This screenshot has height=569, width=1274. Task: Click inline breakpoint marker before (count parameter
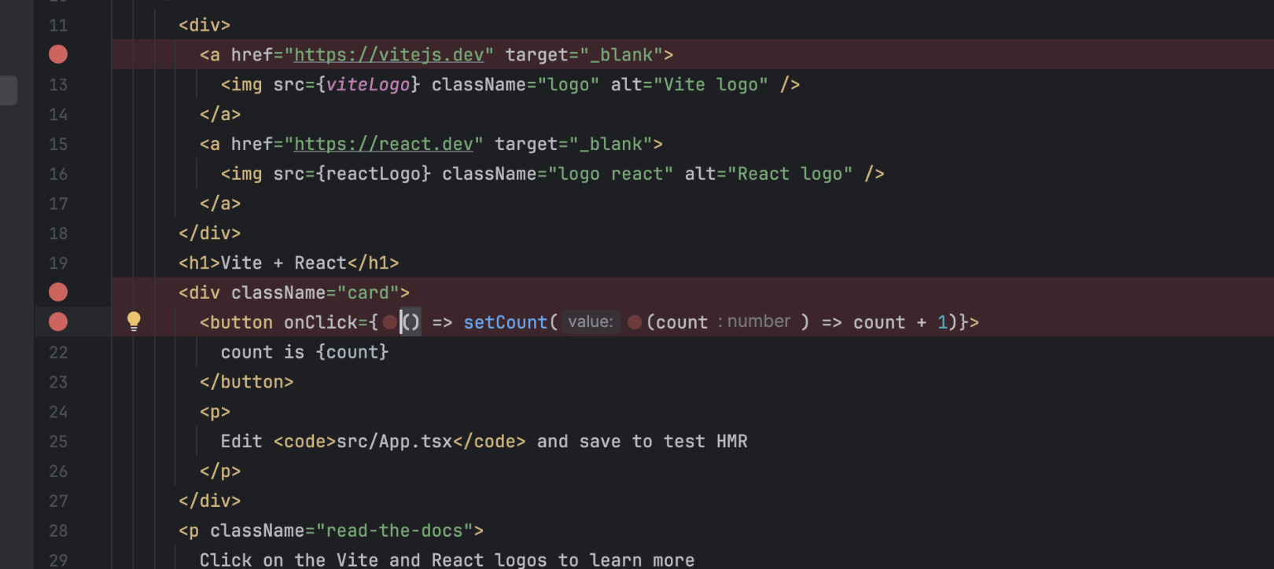(635, 322)
